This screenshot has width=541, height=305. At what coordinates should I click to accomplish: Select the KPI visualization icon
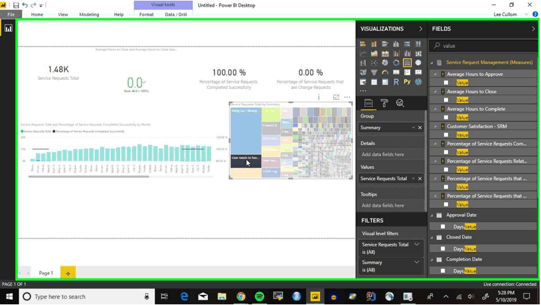tap(418, 72)
